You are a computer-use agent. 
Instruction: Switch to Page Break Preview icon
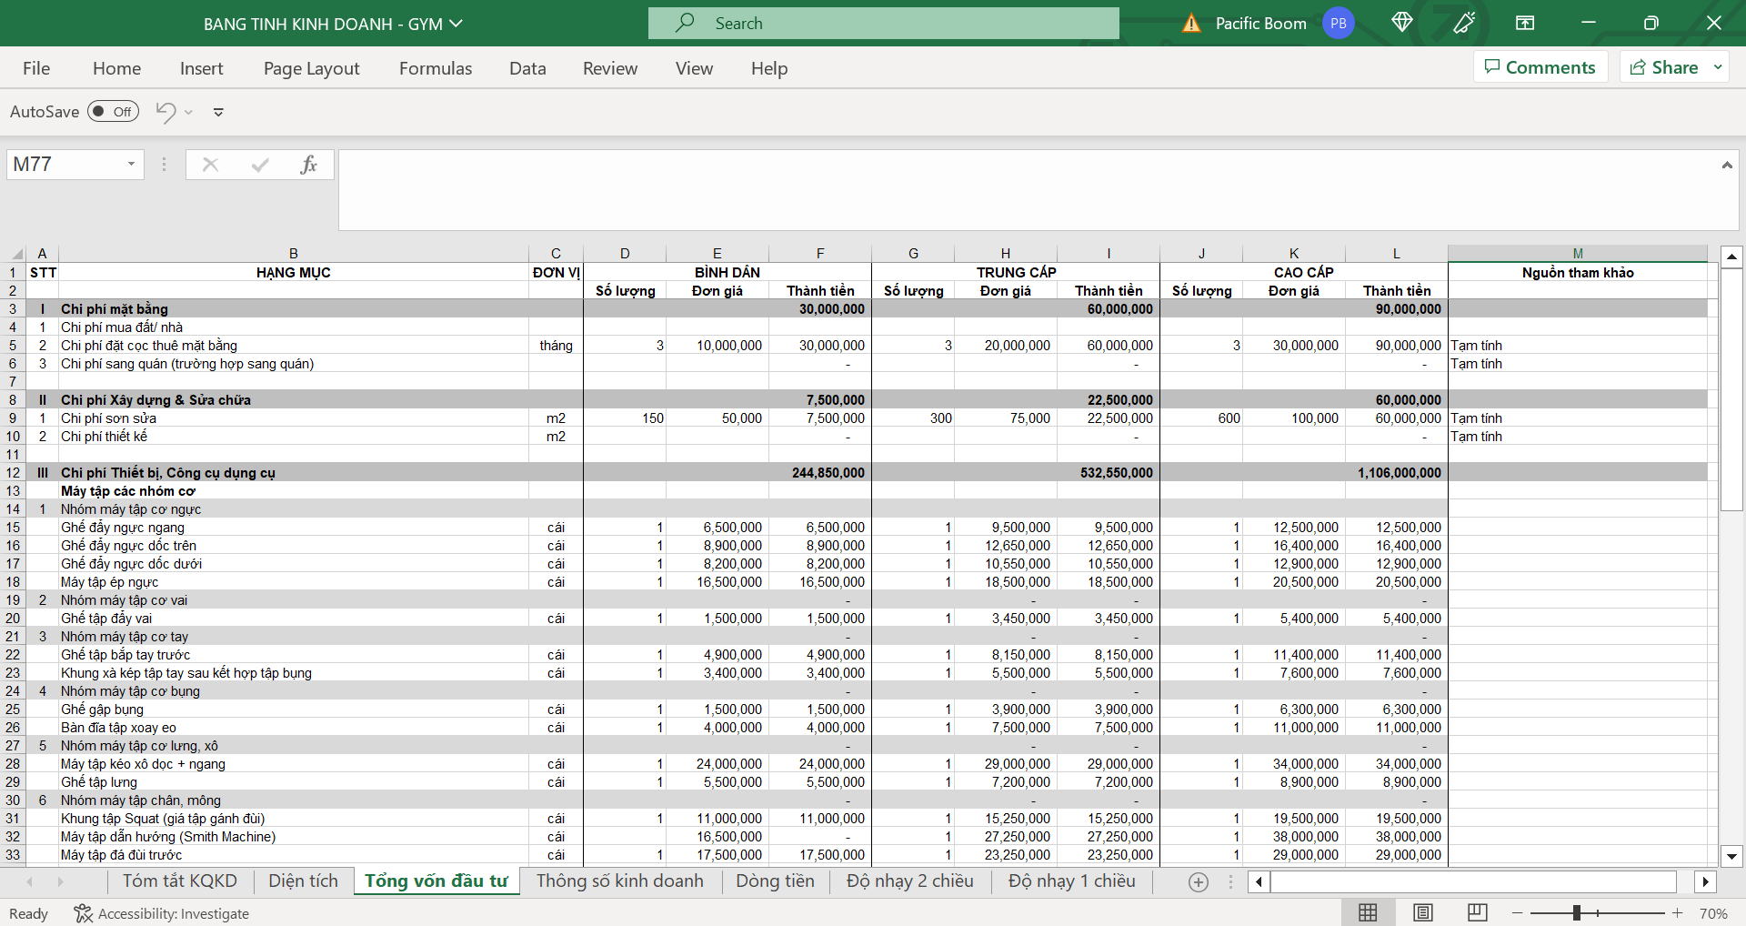coord(1477,912)
